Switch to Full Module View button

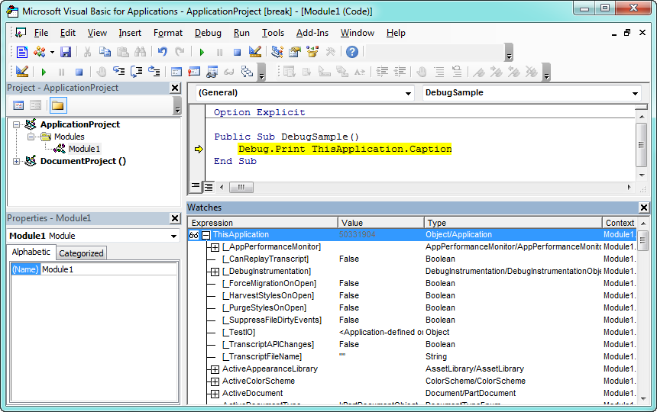click(x=209, y=187)
